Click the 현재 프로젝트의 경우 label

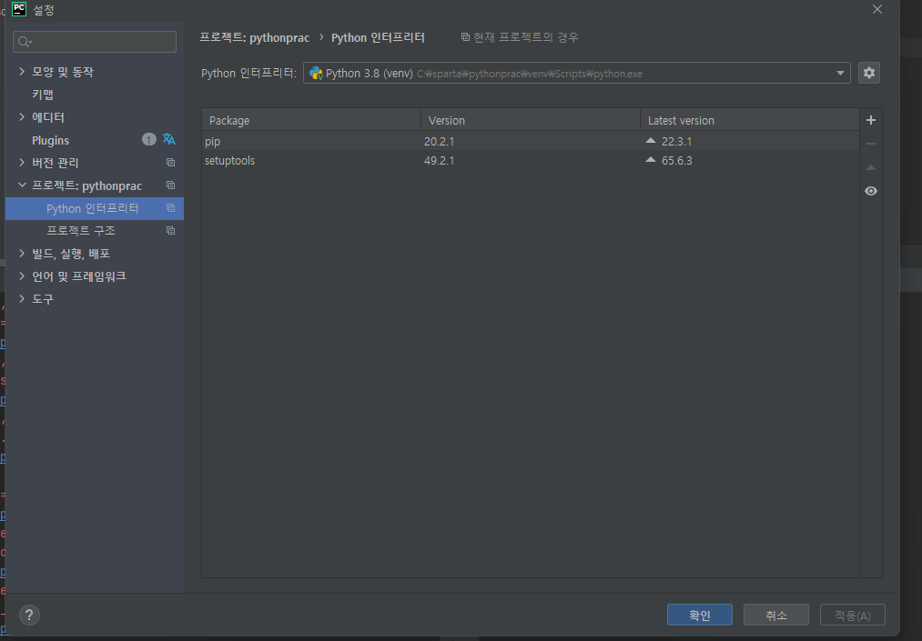tap(526, 37)
